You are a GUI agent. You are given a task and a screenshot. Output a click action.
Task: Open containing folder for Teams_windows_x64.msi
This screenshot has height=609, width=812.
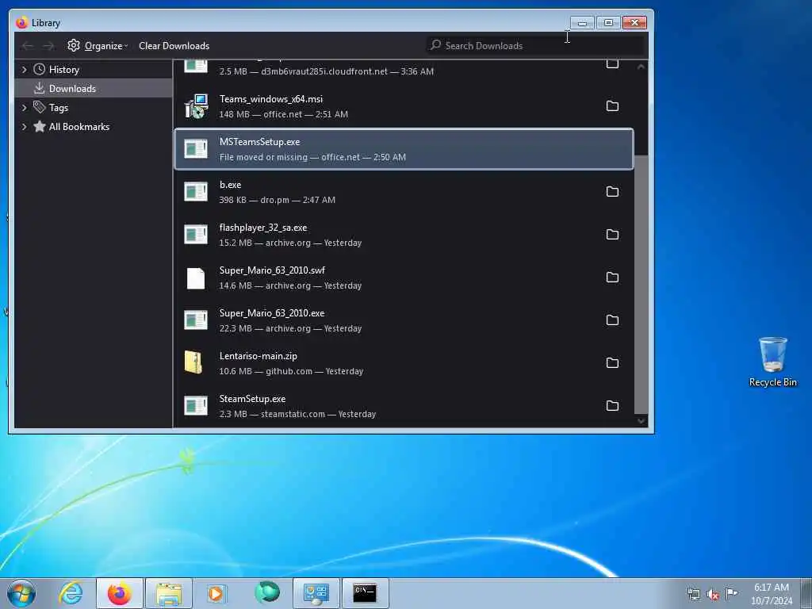612,106
